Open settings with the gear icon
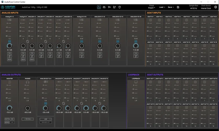Screen dimensions: 219x131 215,7
